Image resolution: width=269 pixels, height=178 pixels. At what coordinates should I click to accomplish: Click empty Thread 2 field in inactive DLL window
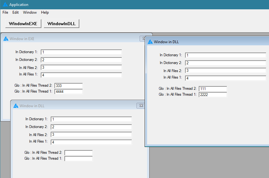pyautogui.click(x=78, y=153)
